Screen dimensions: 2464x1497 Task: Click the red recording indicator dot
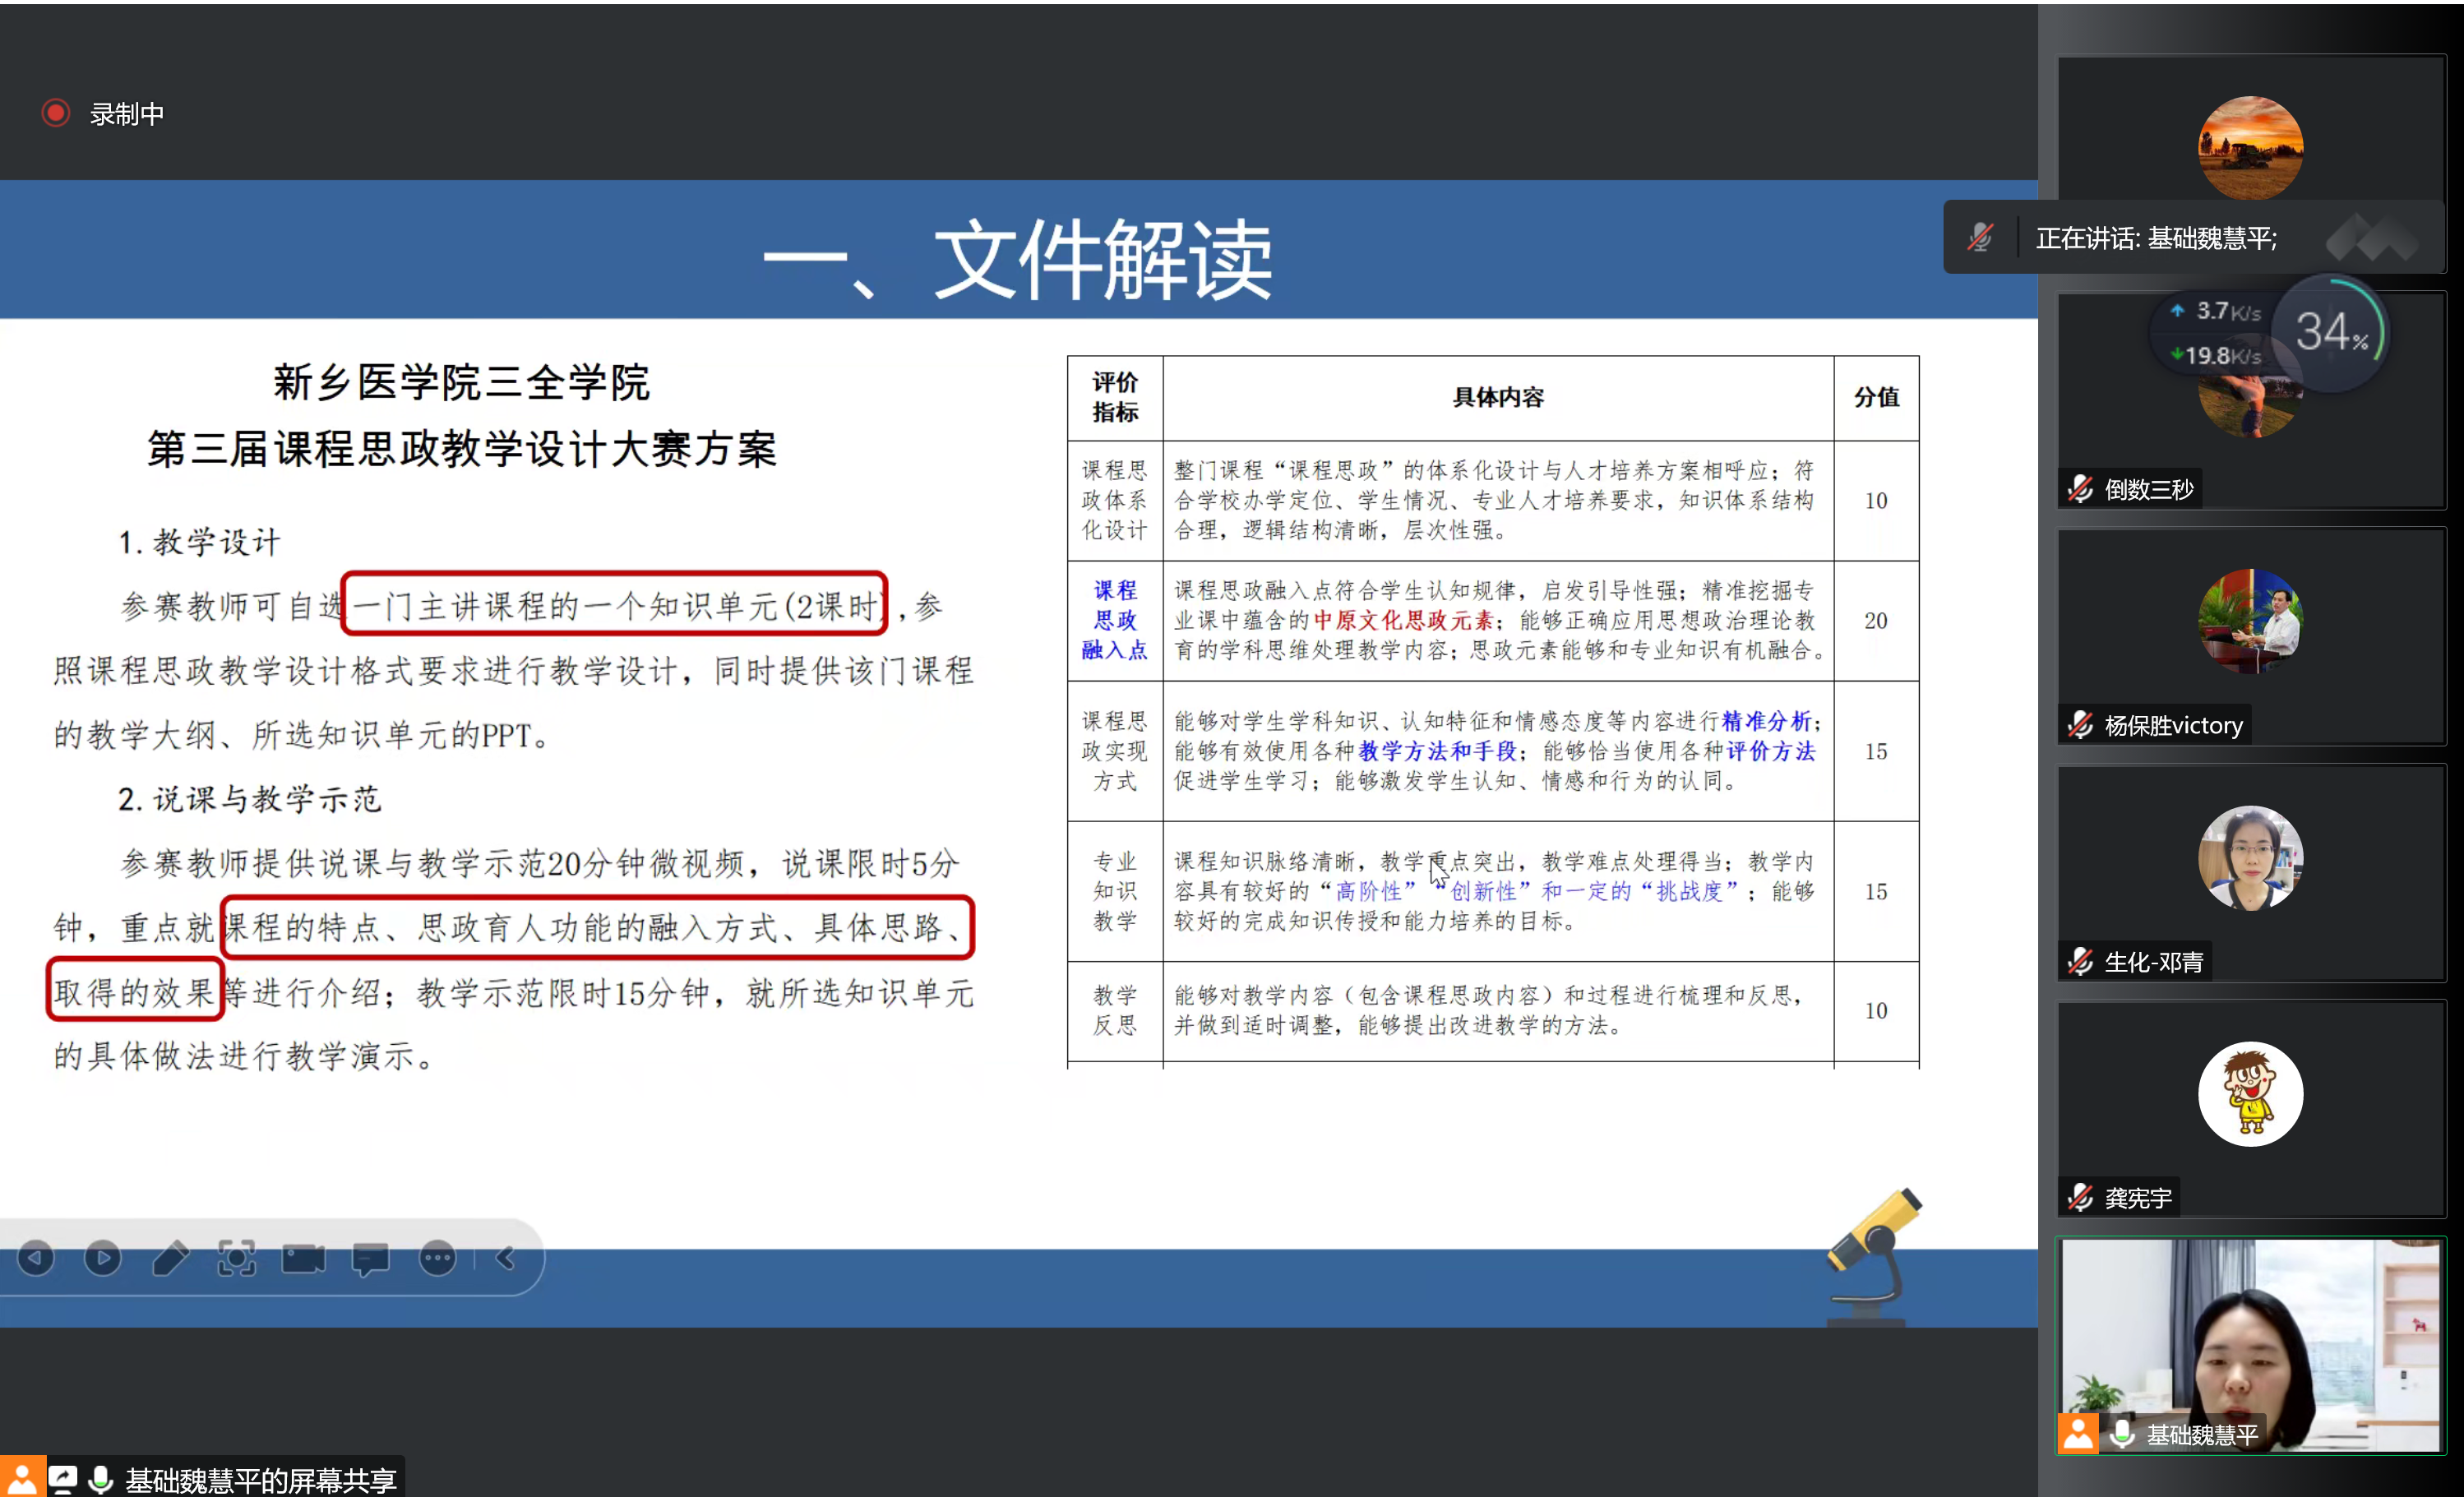[56, 113]
